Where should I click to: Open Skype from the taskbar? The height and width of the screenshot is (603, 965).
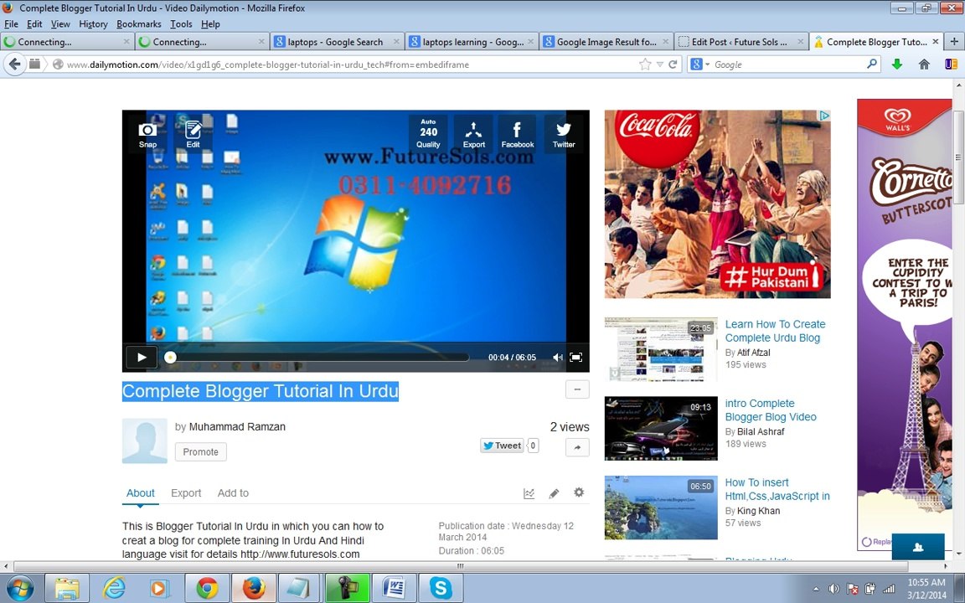(x=441, y=588)
